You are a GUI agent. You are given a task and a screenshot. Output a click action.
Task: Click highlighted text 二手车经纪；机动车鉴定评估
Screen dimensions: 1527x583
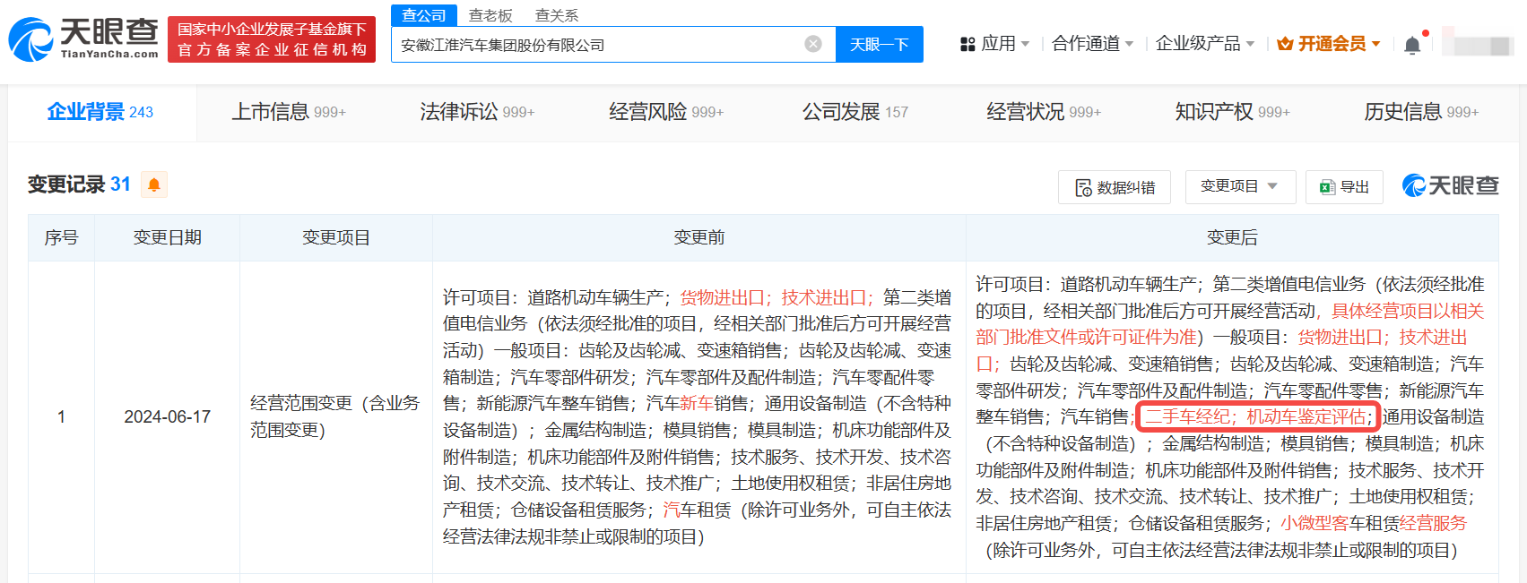[1256, 416]
